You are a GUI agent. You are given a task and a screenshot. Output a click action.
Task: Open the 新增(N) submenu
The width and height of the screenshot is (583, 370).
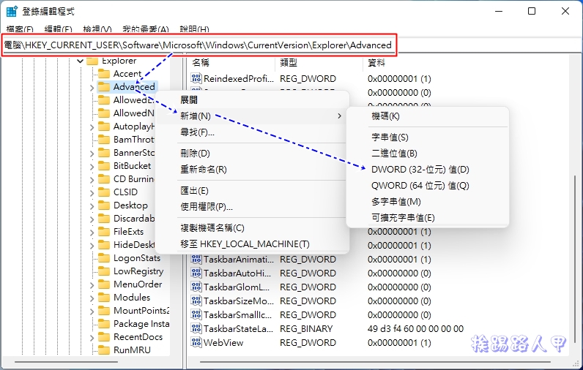252,116
